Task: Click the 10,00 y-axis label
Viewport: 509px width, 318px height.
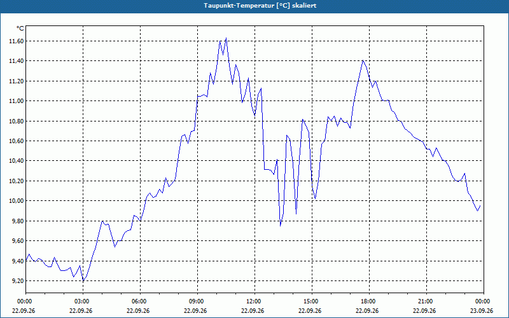Action: coord(17,201)
